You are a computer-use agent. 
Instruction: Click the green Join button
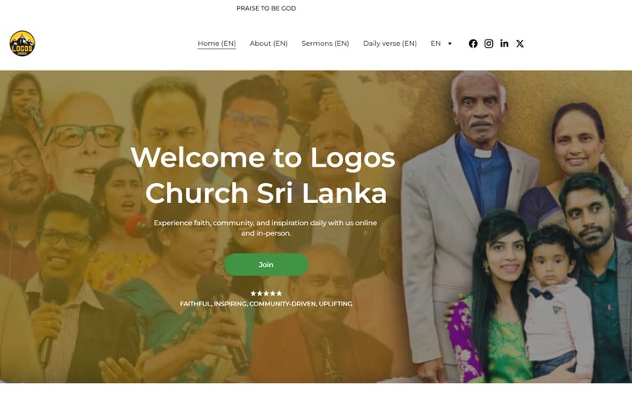point(267,264)
